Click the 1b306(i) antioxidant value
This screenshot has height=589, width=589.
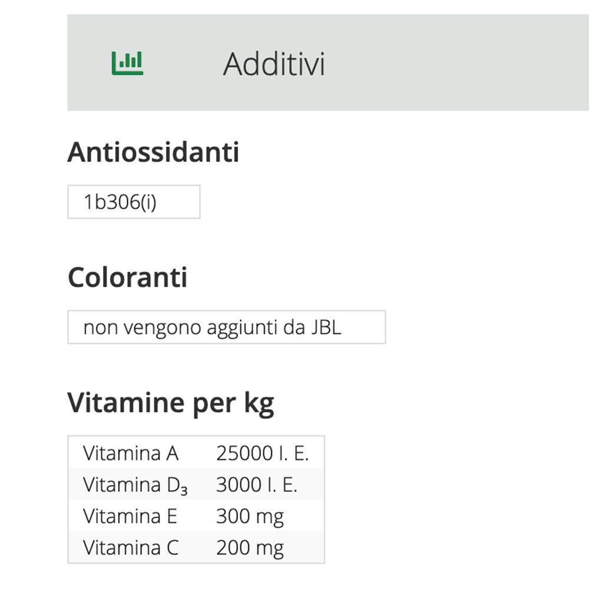[134, 201]
